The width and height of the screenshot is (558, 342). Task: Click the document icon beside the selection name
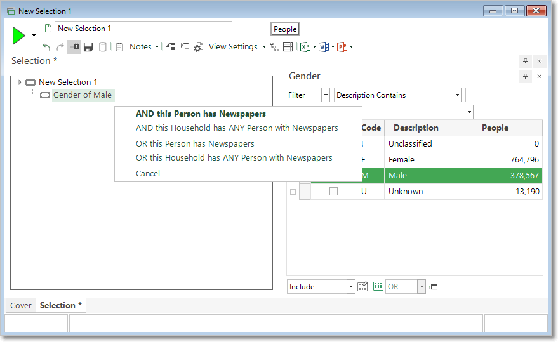click(x=48, y=28)
